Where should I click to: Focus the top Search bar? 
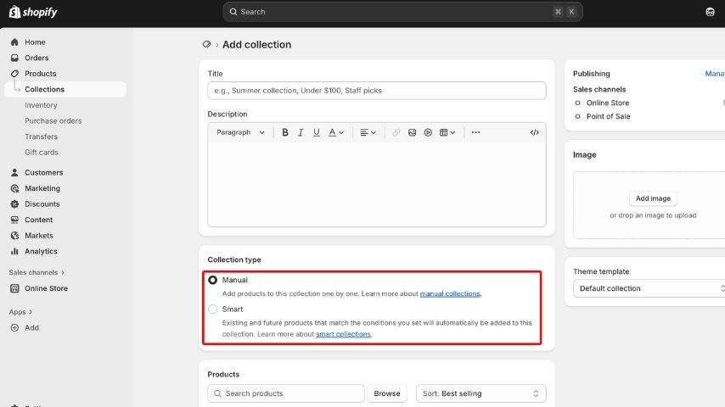tap(402, 12)
